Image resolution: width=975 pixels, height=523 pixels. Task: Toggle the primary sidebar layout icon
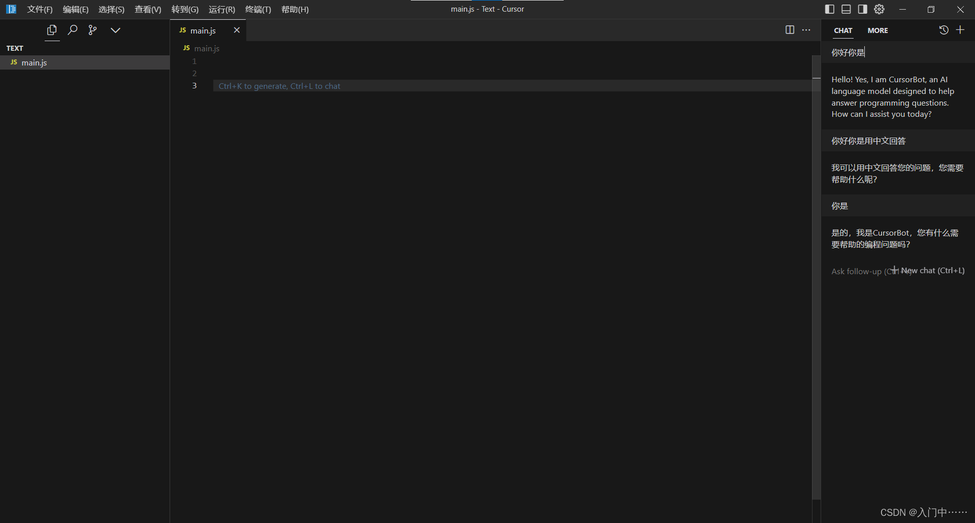[830, 9]
